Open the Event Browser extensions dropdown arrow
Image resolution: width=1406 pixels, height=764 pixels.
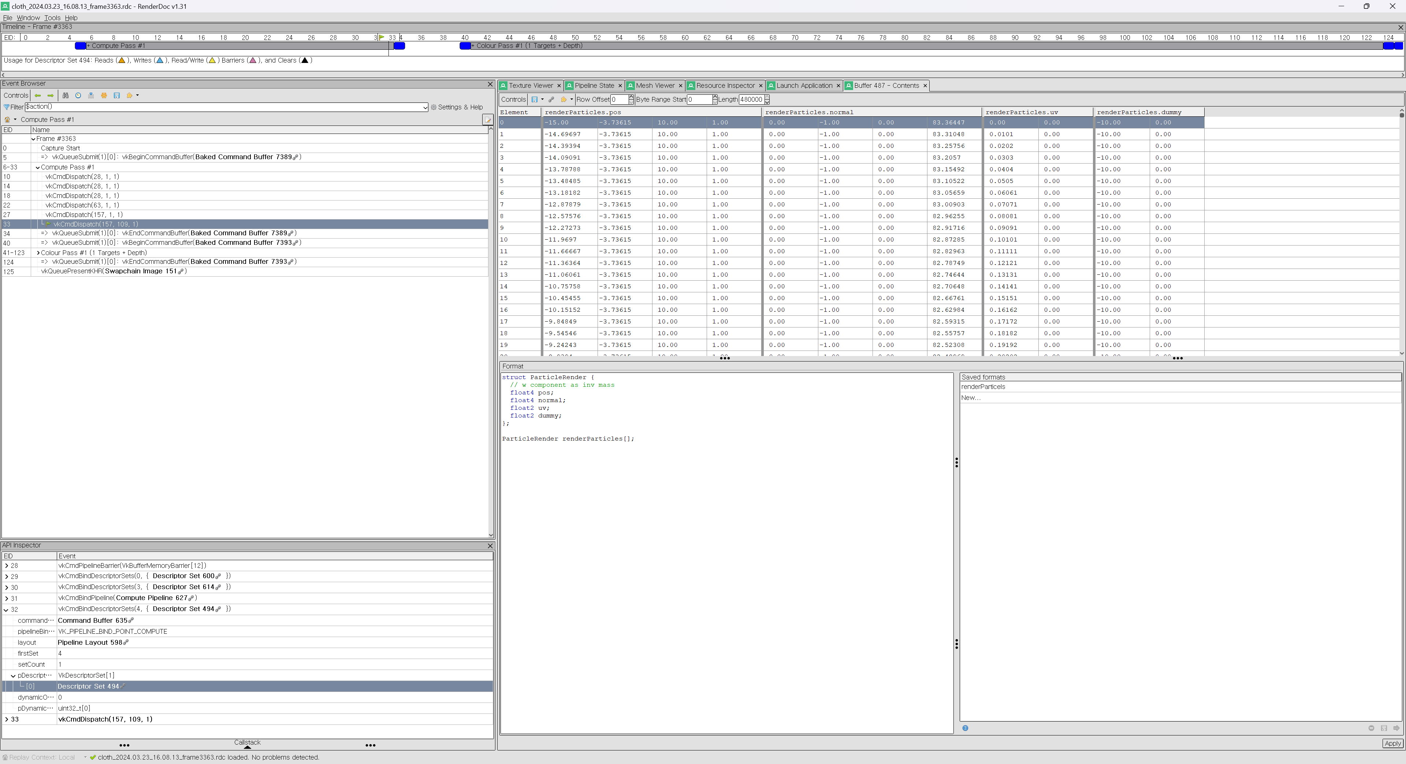138,95
